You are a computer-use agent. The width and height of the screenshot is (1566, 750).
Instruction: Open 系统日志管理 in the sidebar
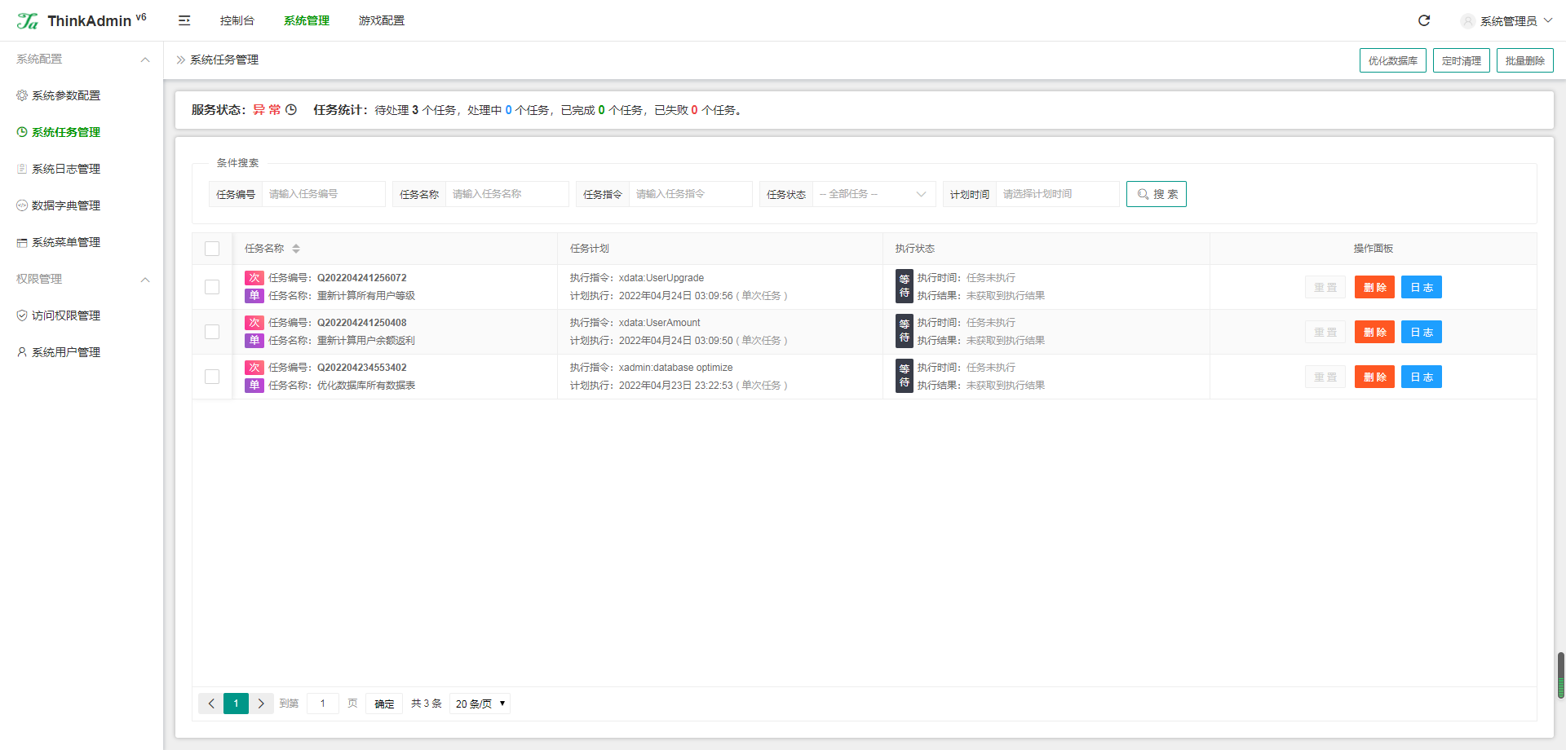point(66,169)
